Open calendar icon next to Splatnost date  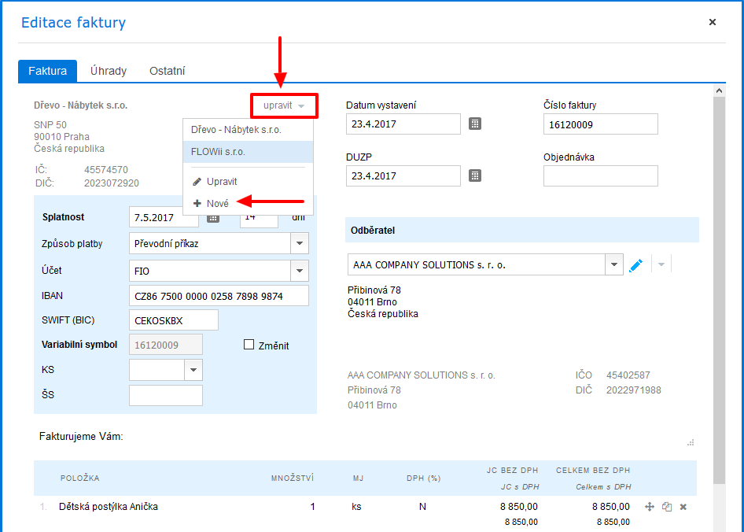[x=213, y=219]
